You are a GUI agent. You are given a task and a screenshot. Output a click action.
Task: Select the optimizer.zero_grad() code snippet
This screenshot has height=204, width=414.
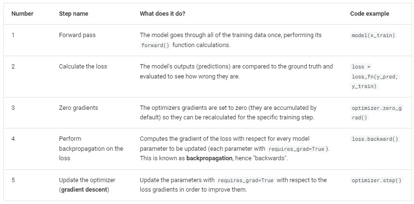[x=376, y=113]
